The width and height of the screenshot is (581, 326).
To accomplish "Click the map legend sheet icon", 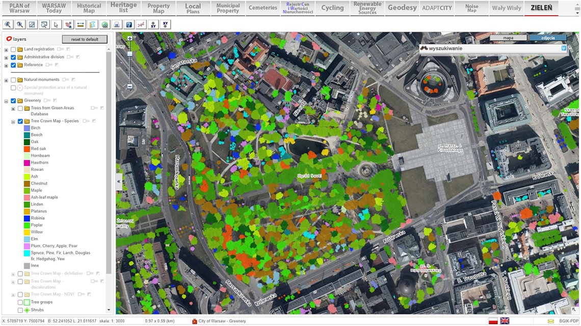I will [x=92, y=25].
